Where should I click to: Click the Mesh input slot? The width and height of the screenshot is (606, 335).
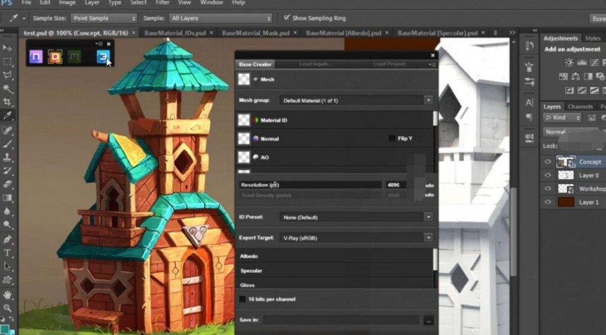coord(244,79)
